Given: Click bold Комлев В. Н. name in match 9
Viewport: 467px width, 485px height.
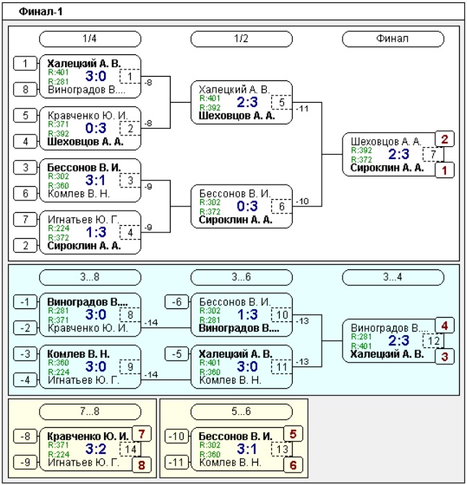Looking at the screenshot, I should (x=79, y=354).
